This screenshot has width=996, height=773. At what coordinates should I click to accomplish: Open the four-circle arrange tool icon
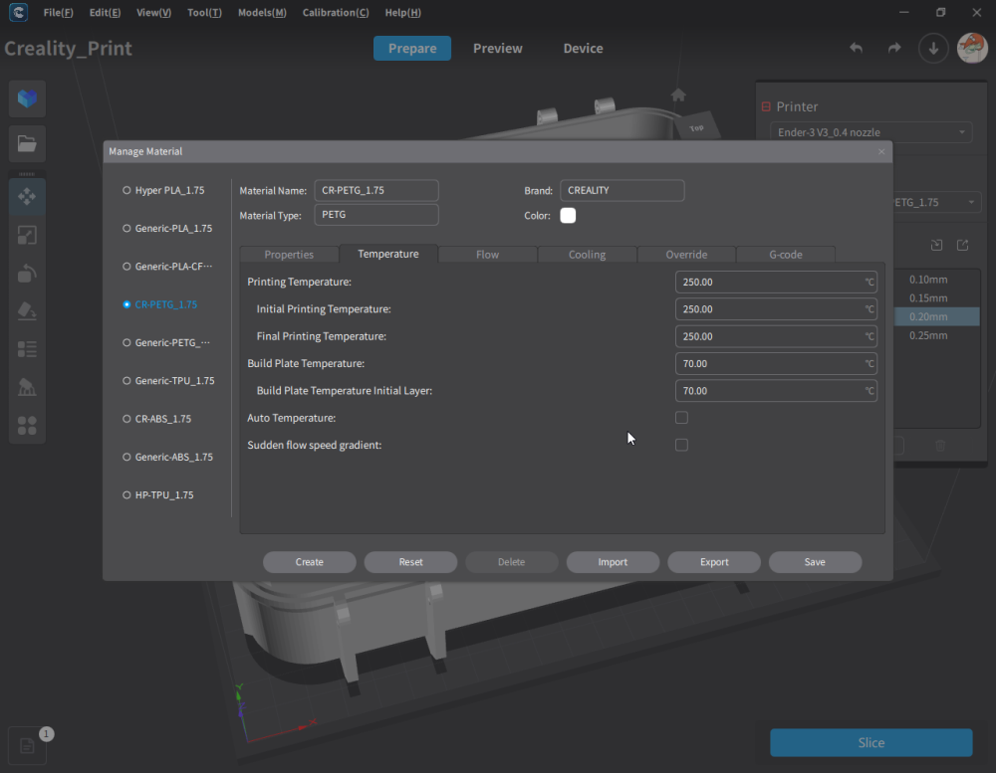pos(27,425)
